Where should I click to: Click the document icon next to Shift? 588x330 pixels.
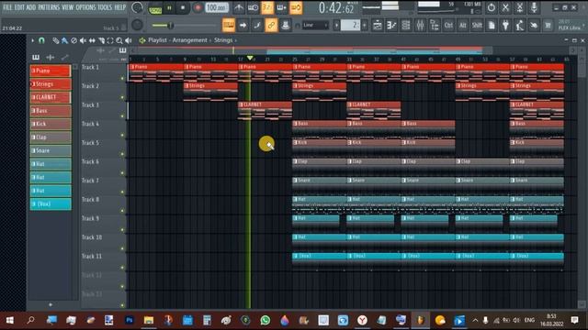pos(492,25)
